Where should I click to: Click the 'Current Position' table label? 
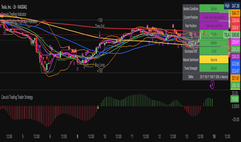tap(191, 17)
